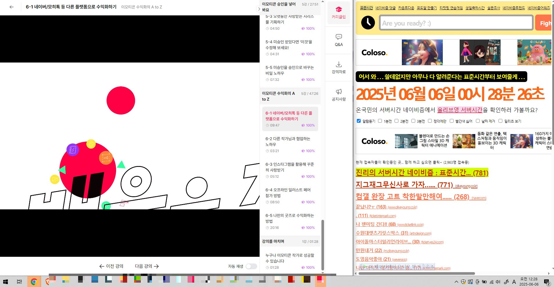Collapse the 강의를 마치며 section header
The width and height of the screenshot is (554, 287).
coord(290,241)
